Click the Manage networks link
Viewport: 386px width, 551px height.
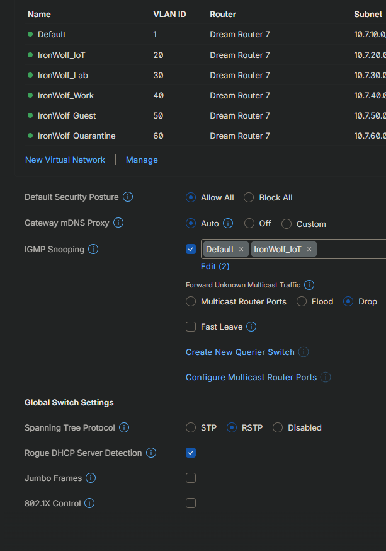click(x=142, y=159)
